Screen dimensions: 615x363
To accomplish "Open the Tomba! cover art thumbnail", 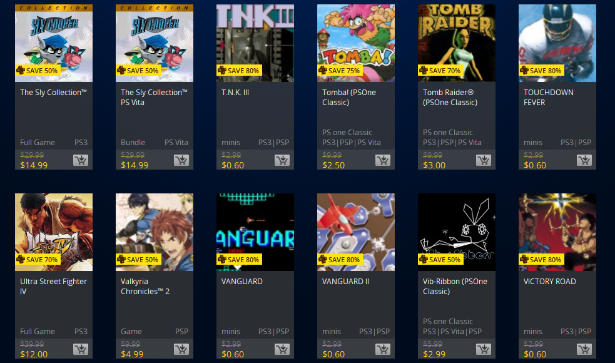I will [356, 43].
